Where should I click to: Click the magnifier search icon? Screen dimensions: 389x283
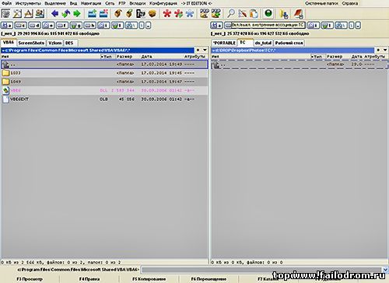(x=230, y=13)
